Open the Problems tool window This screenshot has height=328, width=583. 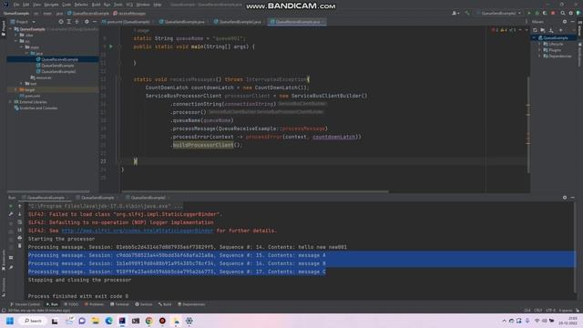[x=94, y=304]
